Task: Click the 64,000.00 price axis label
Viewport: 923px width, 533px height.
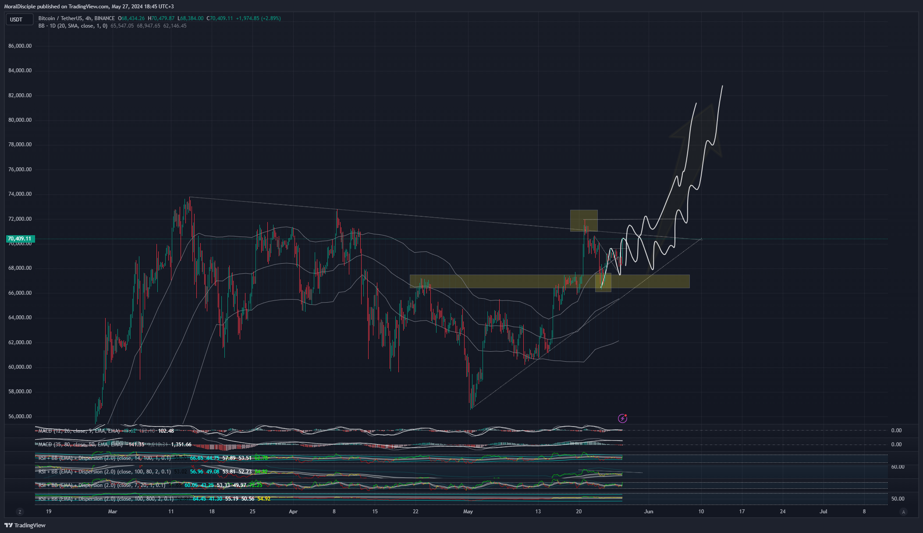Action: 20,318
